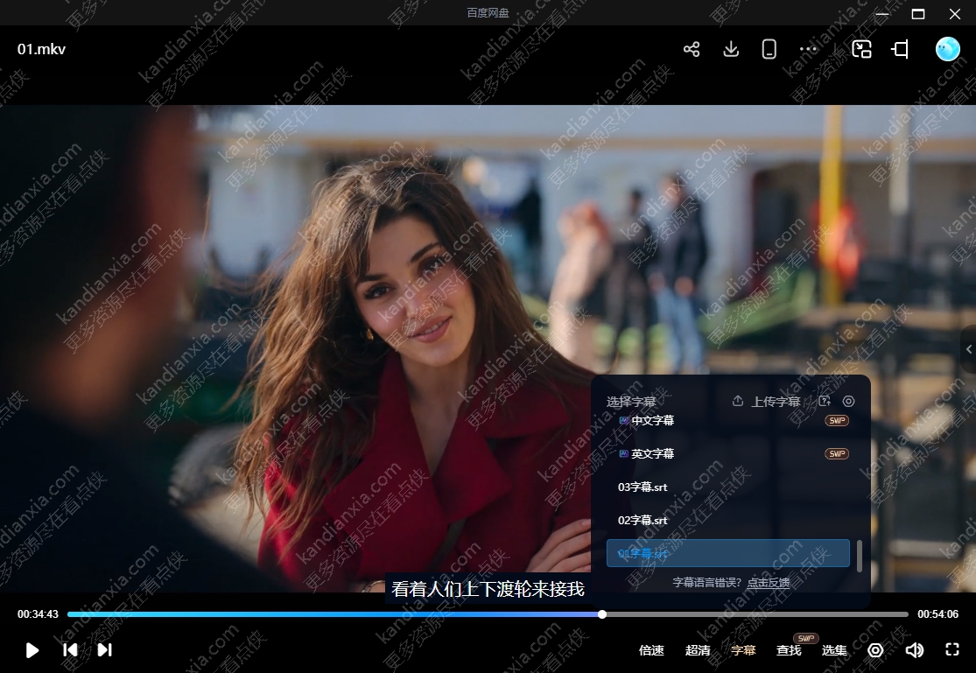Screen dimensions: 976x673
Task: Open the 超清 video quality menu
Action: 698,650
